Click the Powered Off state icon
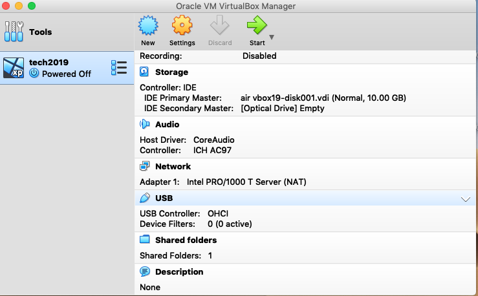 pos(34,74)
